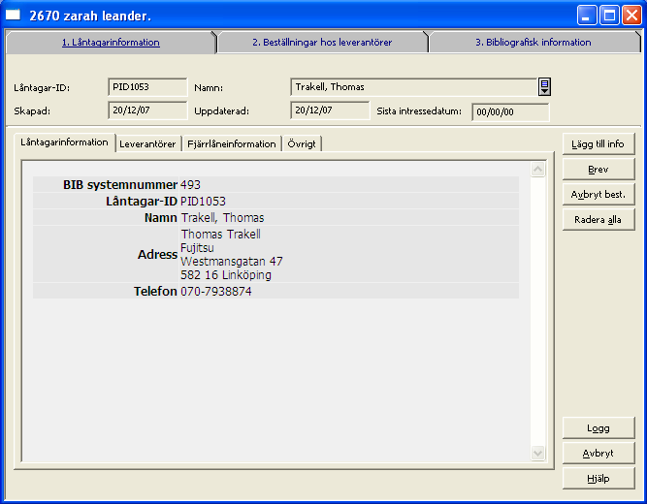Click the Radera alla button
Viewport: 647px width, 504px height.
click(x=598, y=219)
